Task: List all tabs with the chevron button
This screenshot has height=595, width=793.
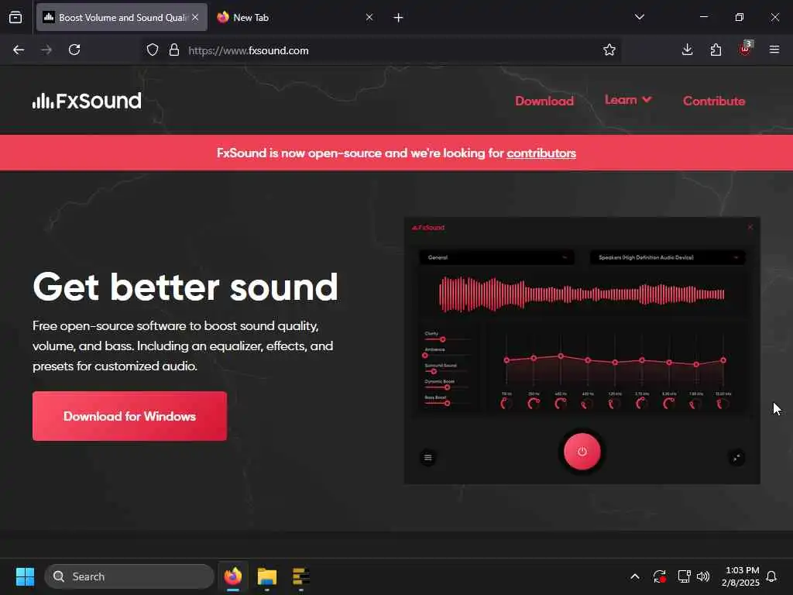Action: coord(639,18)
